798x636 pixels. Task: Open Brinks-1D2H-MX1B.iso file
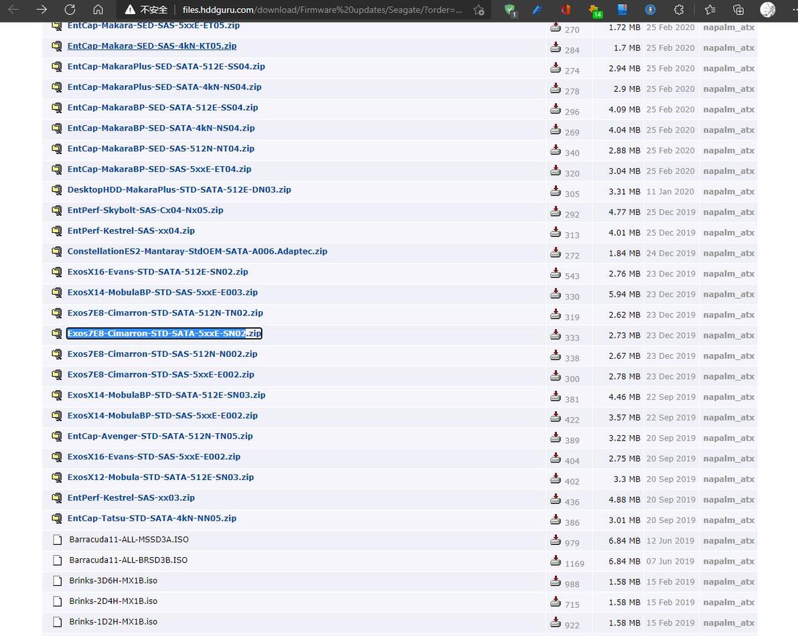click(x=113, y=621)
